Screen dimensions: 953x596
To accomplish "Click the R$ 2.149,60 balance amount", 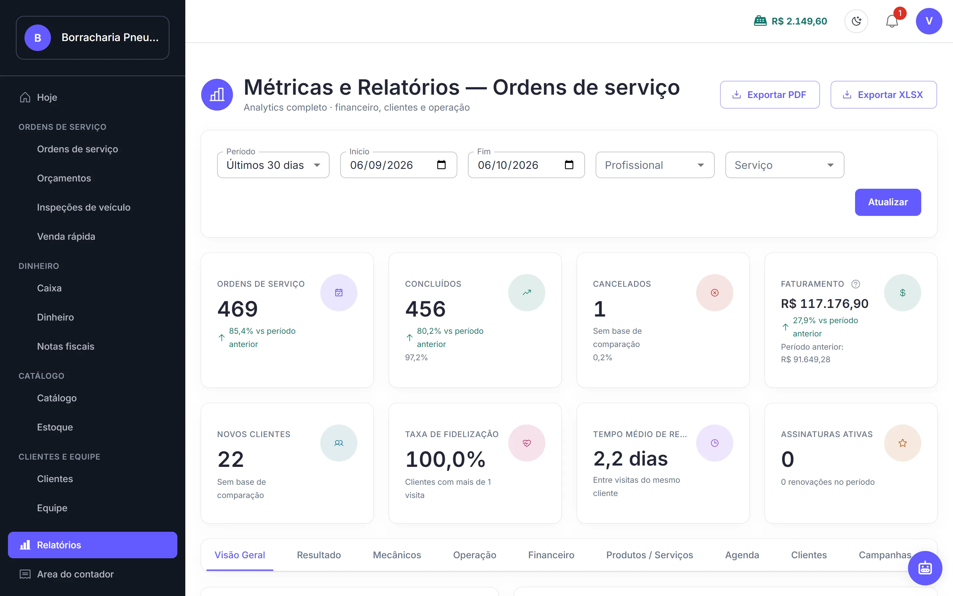I will 799,21.
